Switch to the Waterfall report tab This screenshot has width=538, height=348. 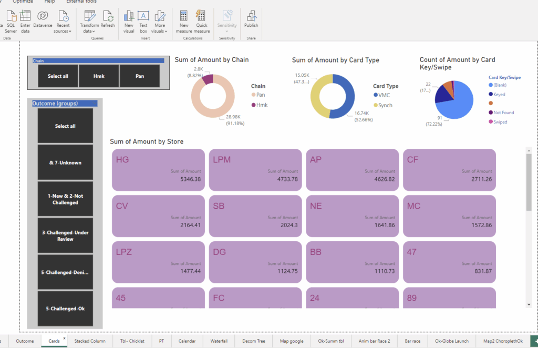[x=219, y=341]
